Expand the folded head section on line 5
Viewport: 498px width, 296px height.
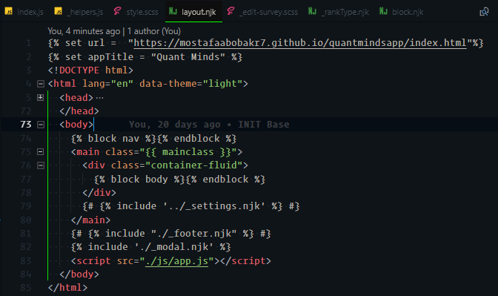40,98
